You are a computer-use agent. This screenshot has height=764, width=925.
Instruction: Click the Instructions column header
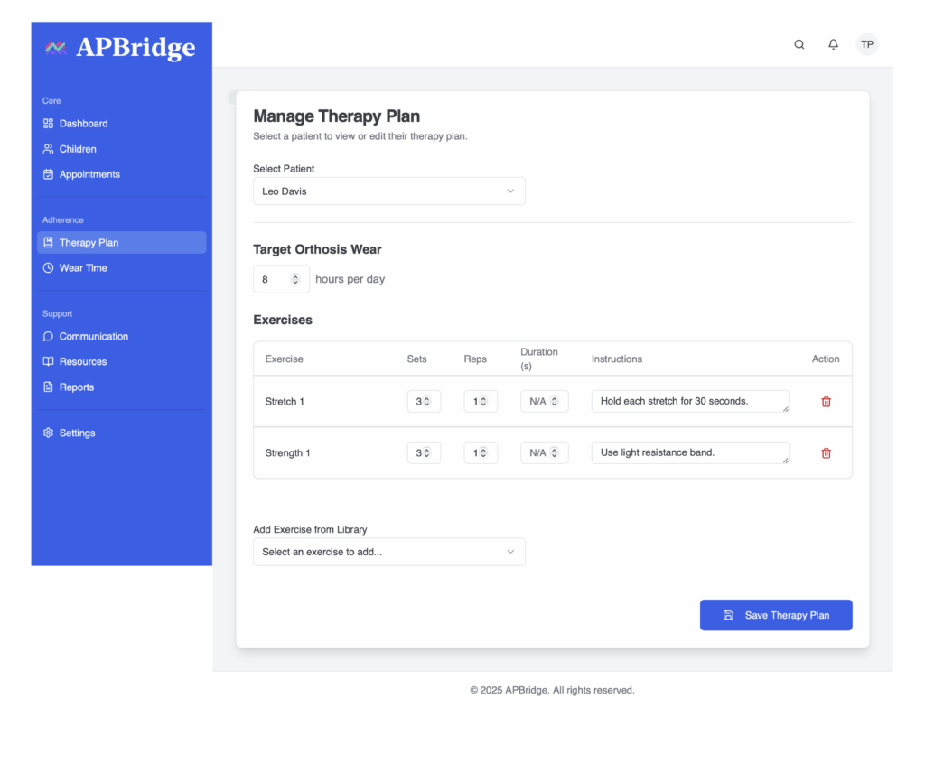(616, 359)
